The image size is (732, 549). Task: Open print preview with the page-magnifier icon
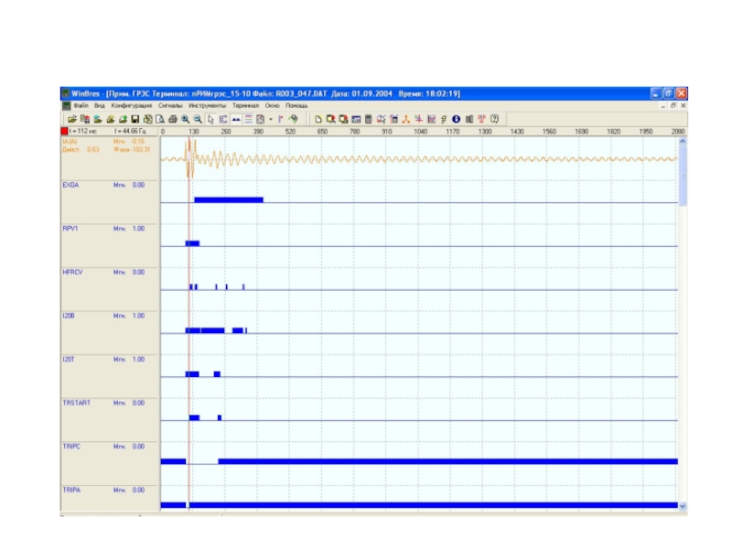pyautogui.click(x=159, y=120)
